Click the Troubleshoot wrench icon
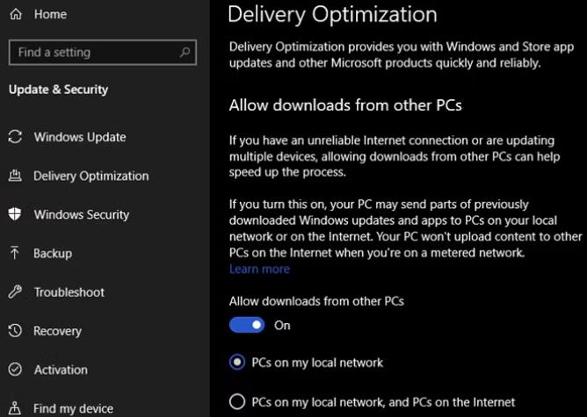The image size is (587, 417). pyautogui.click(x=15, y=292)
